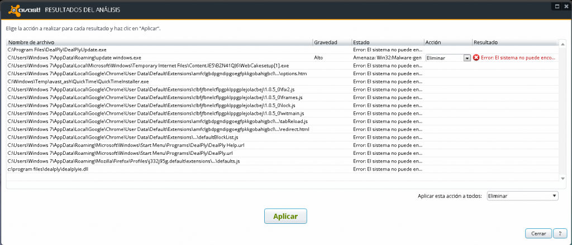Select the fix2.js row
Image resolution: width=572 pixels, height=245 pixels.
pyautogui.click(x=282, y=90)
